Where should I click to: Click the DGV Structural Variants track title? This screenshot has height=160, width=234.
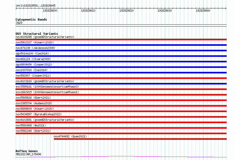coord(37,34)
